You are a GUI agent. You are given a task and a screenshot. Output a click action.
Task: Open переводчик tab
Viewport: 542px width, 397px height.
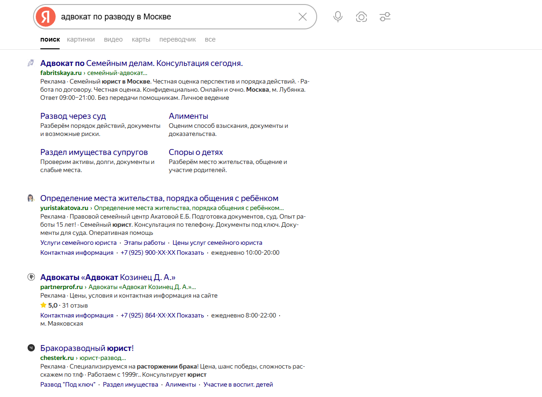tap(177, 39)
